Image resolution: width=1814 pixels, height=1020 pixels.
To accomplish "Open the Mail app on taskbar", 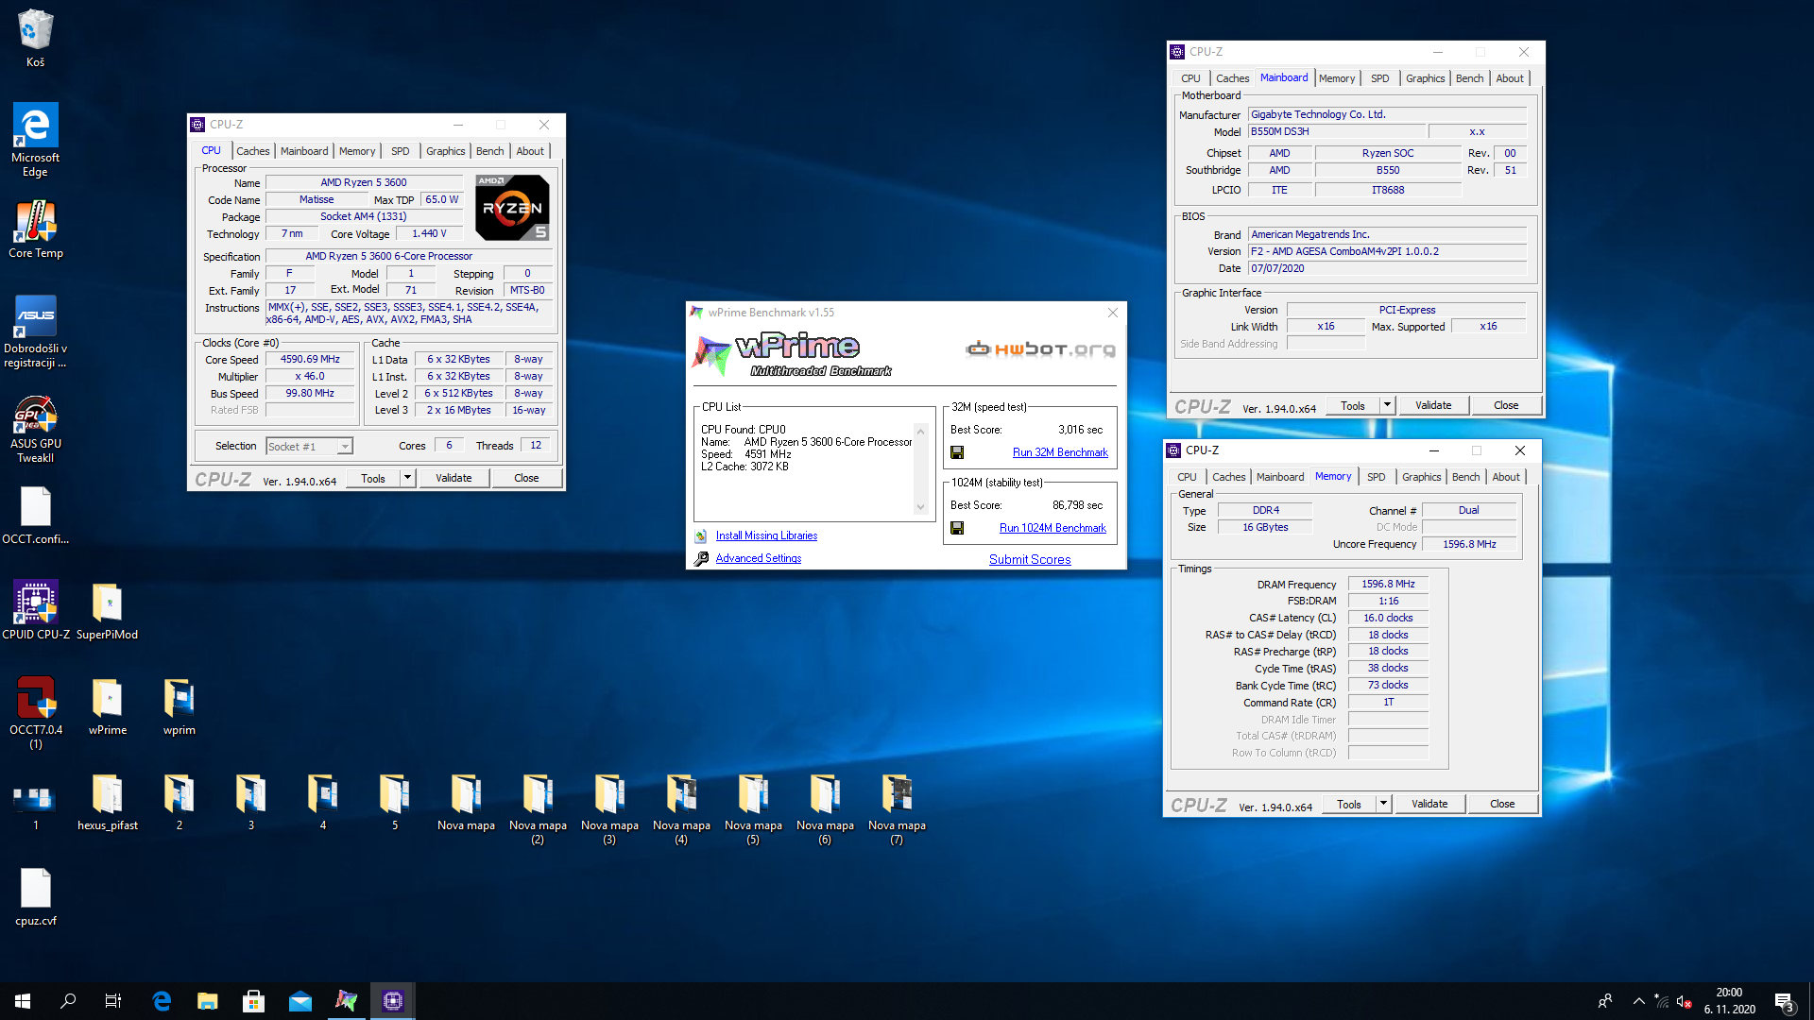I will [300, 1001].
